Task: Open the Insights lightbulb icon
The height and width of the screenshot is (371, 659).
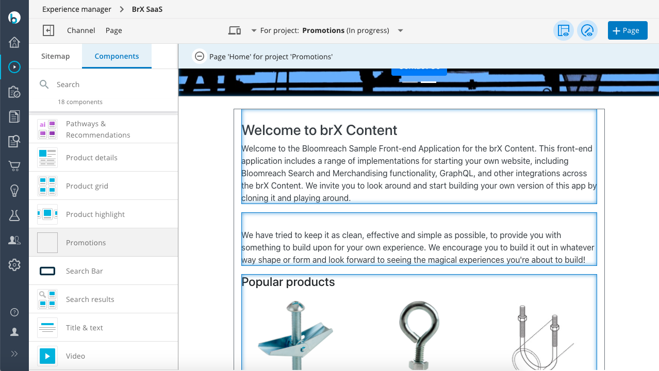Action: point(14,191)
